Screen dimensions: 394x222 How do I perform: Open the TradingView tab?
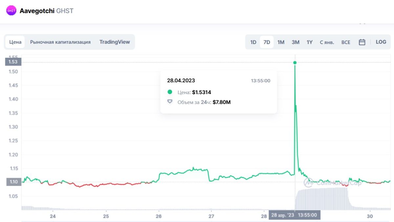115,42
